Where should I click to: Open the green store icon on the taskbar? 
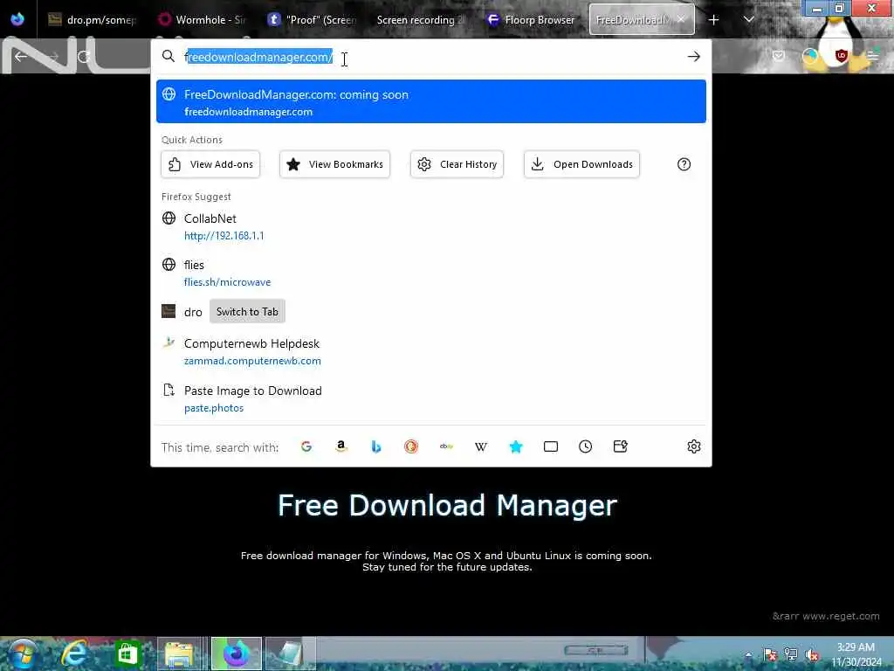(x=128, y=654)
